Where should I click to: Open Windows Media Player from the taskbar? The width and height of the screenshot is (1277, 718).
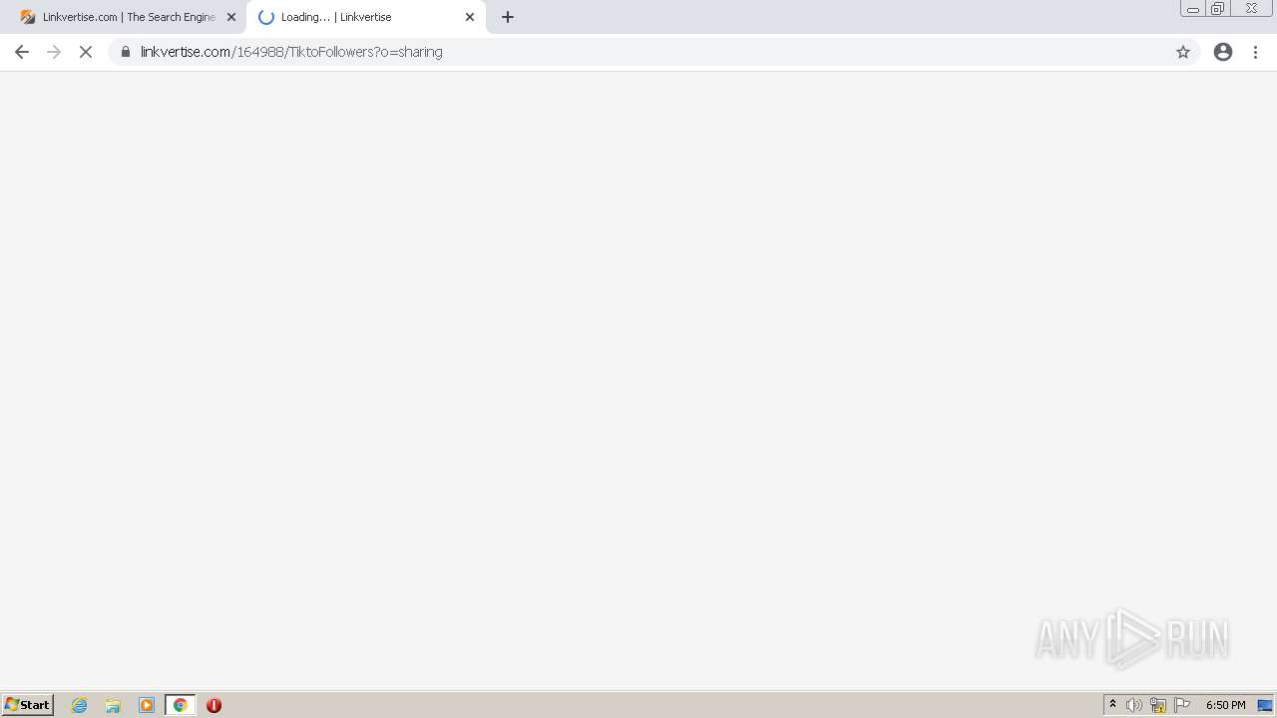(147, 705)
